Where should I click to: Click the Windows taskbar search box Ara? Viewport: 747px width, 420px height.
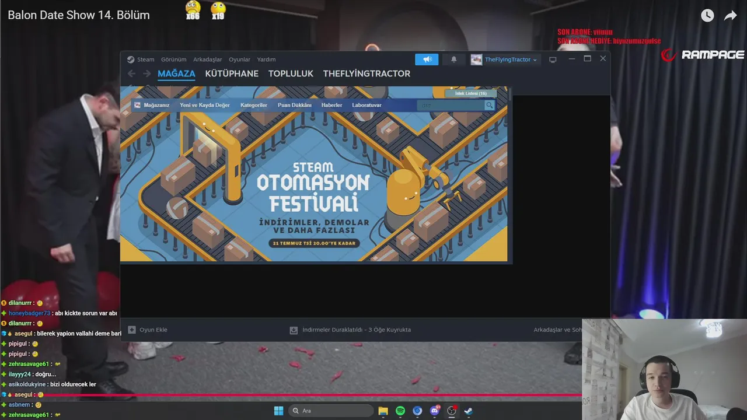coord(332,411)
